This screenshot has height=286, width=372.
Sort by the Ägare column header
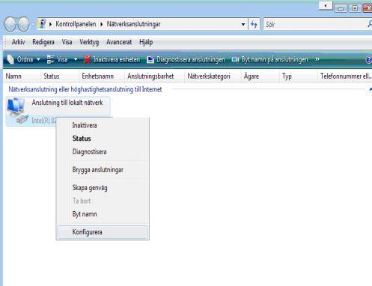tap(260, 76)
